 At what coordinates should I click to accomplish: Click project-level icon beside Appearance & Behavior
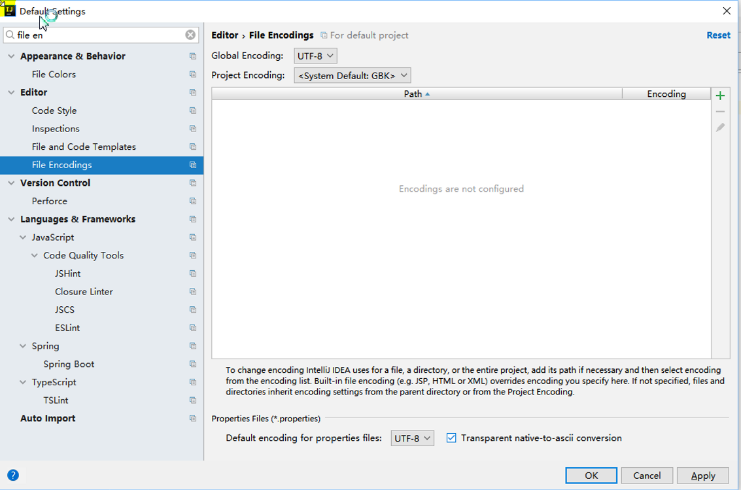pyautogui.click(x=193, y=56)
